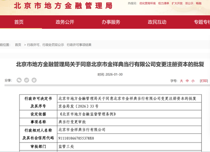The width and height of the screenshot is (210, 152).
Task: Click the 北京市地方金融管理局 site logo title
Action: pos(63,6)
